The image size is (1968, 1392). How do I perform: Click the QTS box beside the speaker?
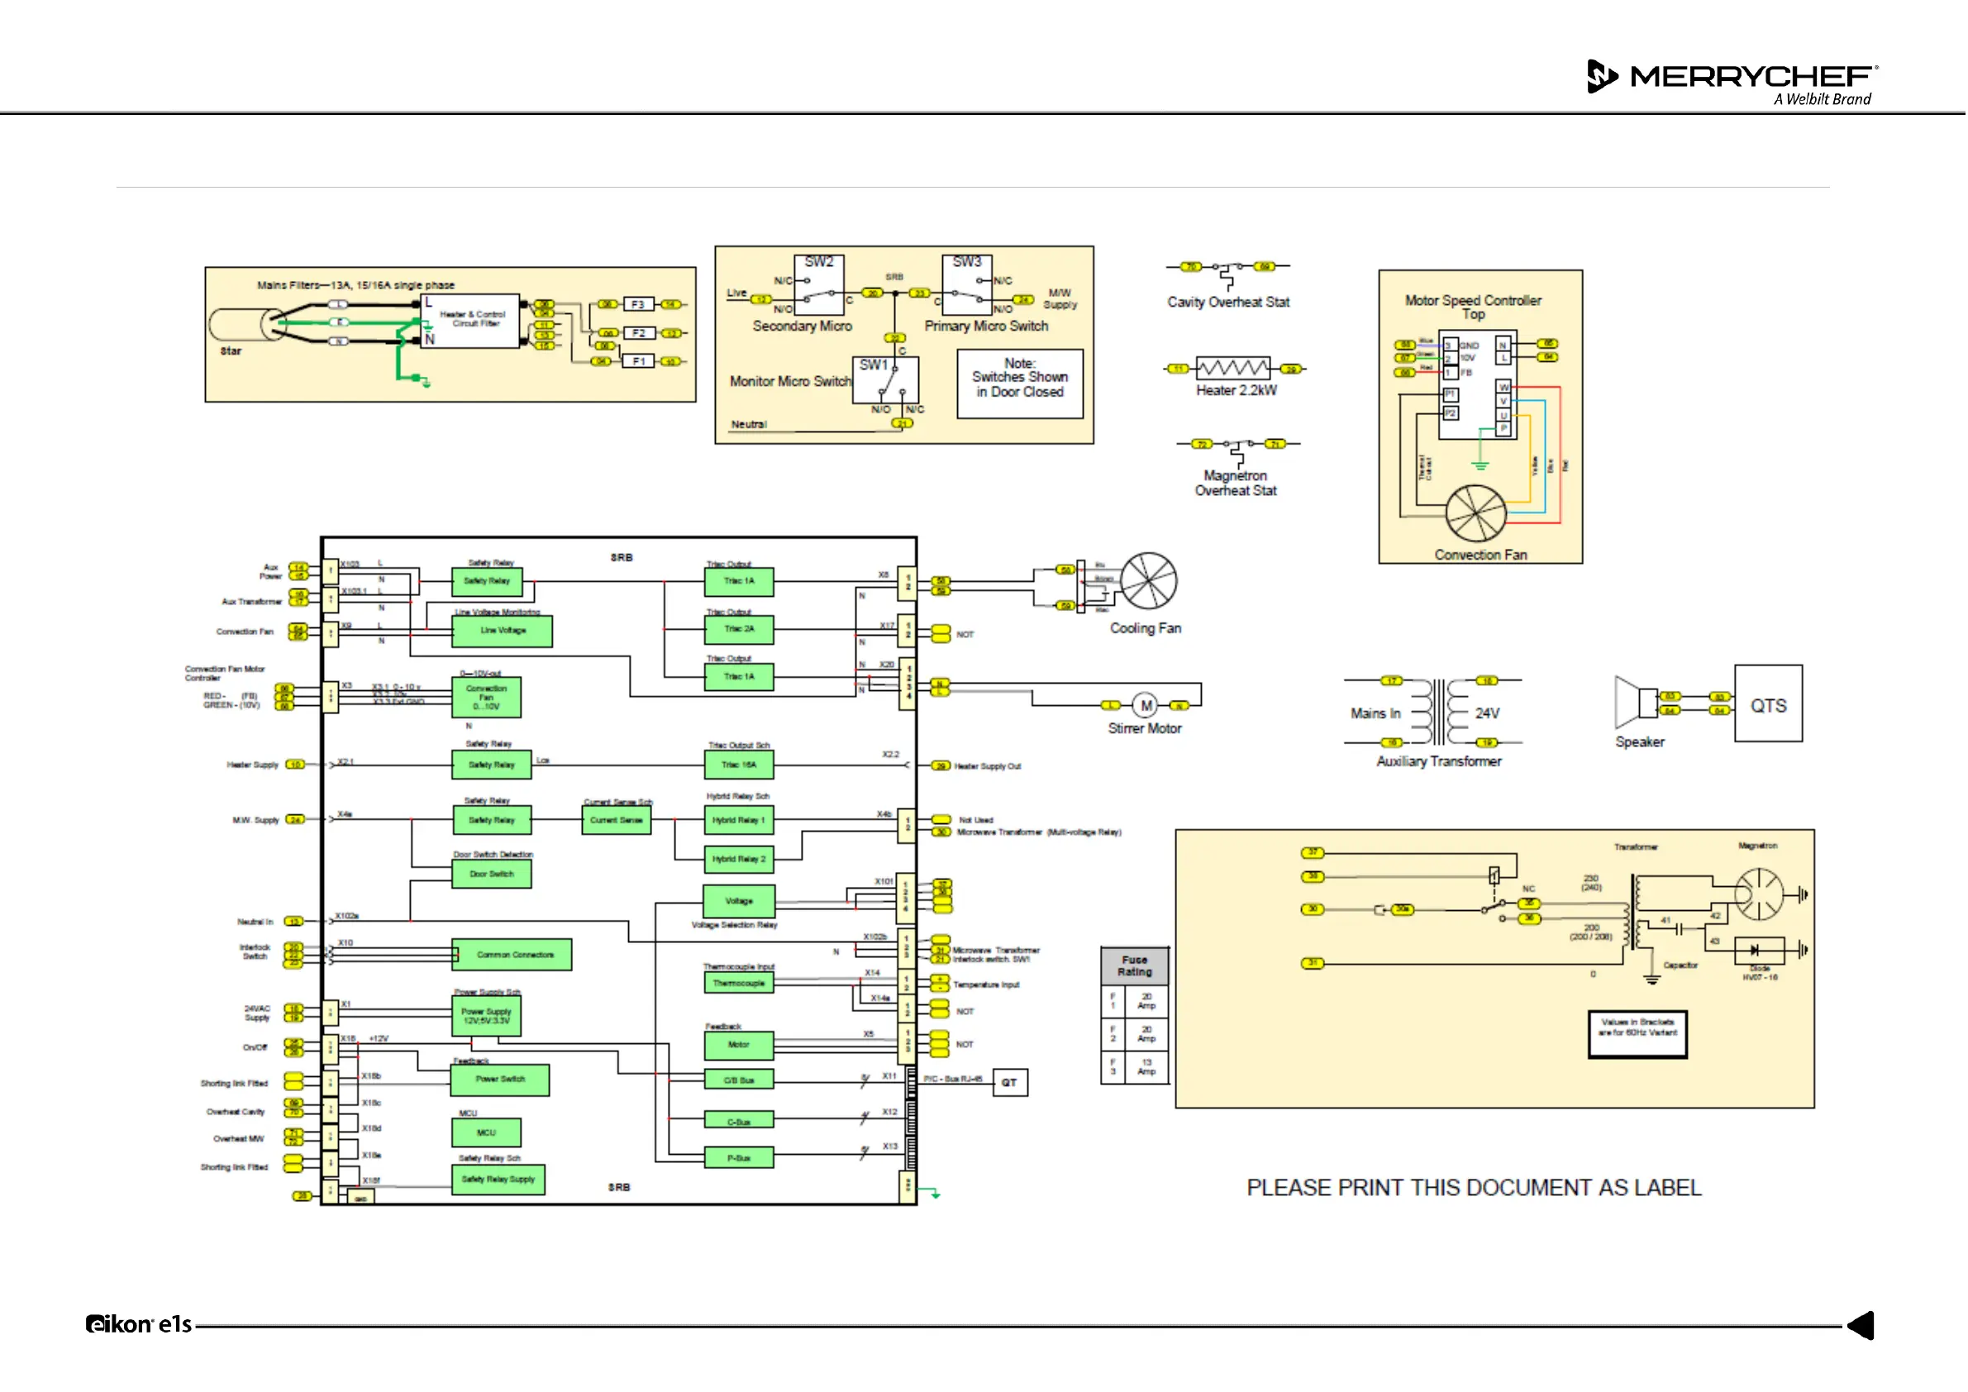click(x=1770, y=704)
